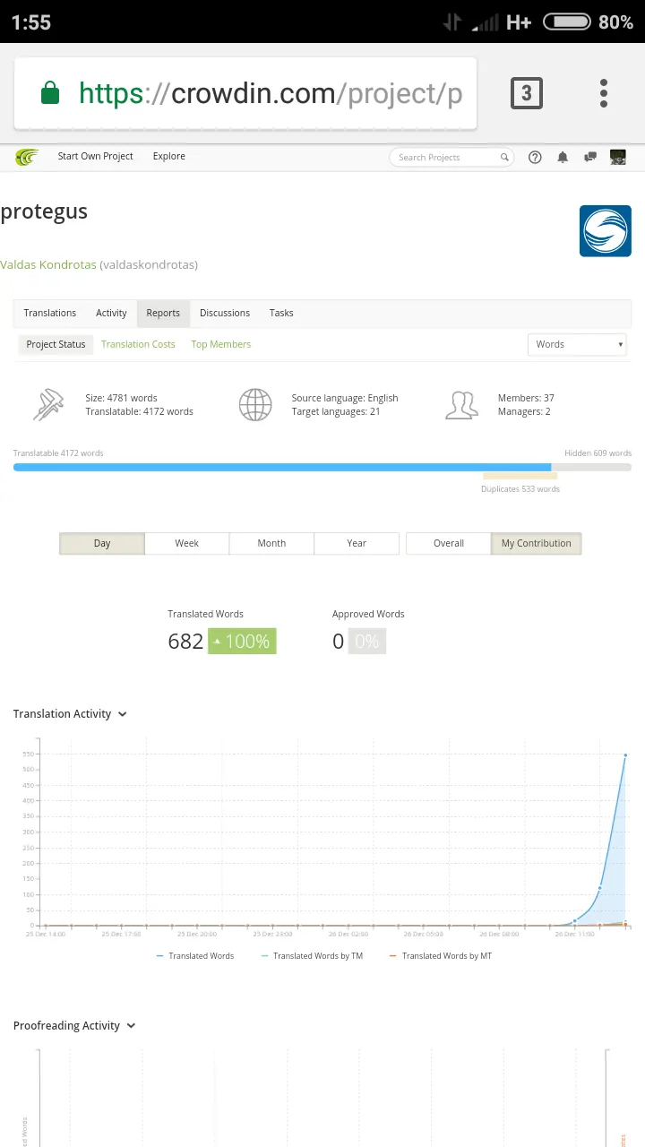The image size is (645, 1147).
Task: Open the Words unit dropdown
Action: [578, 344]
